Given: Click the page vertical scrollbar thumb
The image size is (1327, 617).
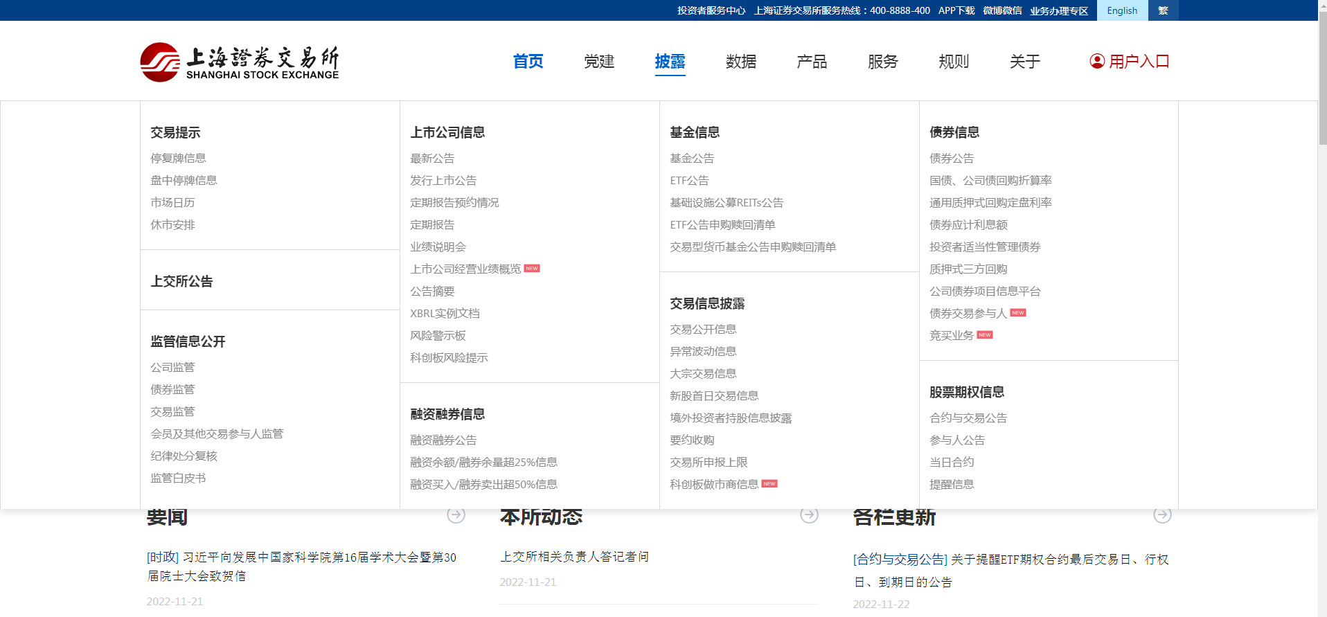Looking at the screenshot, I should click(1322, 78).
